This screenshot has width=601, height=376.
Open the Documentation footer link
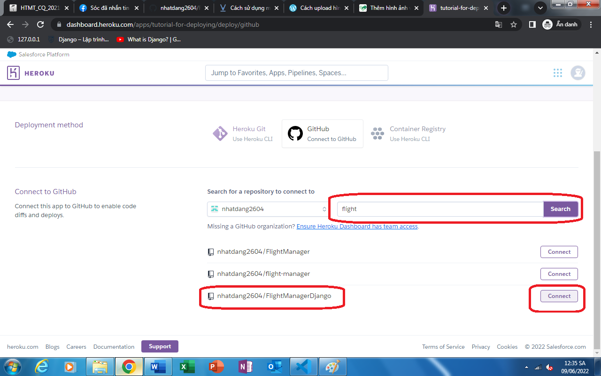(x=114, y=347)
